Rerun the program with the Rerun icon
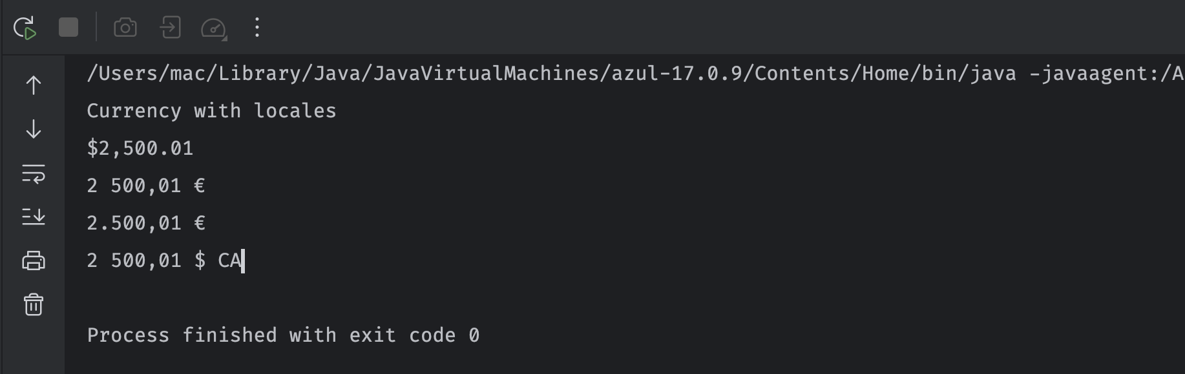Image resolution: width=1185 pixels, height=374 pixels. click(25, 28)
